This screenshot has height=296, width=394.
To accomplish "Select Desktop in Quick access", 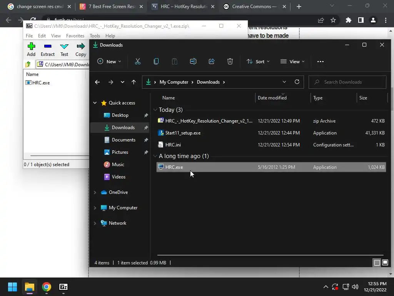I will point(120,115).
